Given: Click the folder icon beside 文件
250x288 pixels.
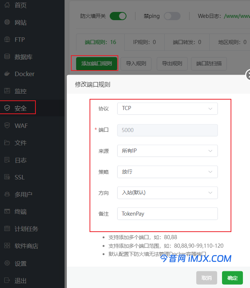Looking at the screenshot, I should click(7, 143).
